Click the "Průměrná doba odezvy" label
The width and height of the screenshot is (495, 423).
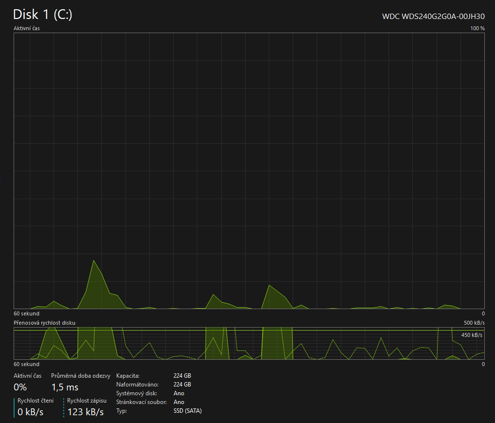[81, 376]
